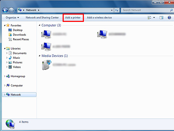Expand the Documents library node
Viewport: 174px width, 131px height.
click(7, 53)
